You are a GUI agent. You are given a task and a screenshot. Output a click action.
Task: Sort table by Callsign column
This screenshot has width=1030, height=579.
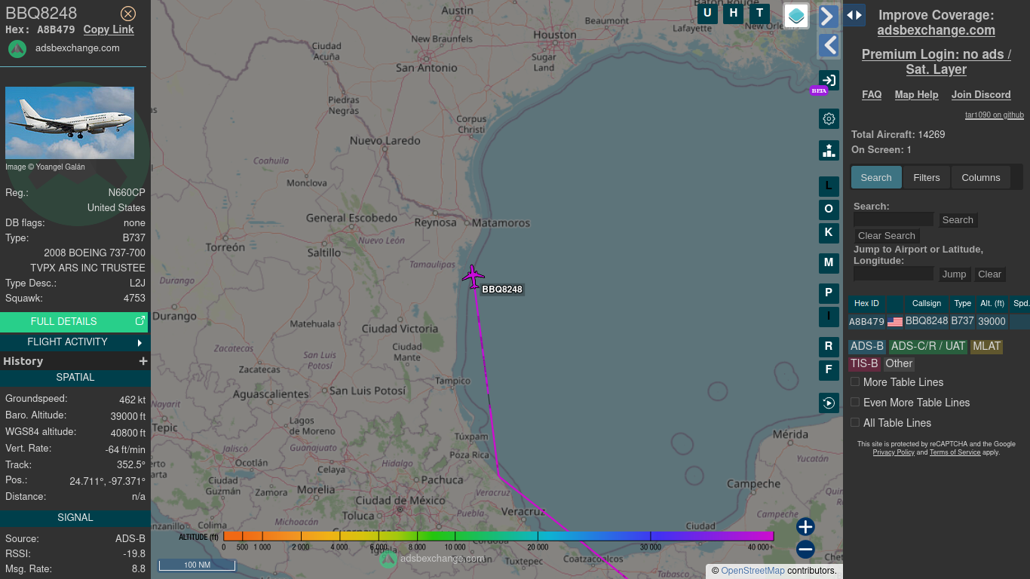point(927,303)
